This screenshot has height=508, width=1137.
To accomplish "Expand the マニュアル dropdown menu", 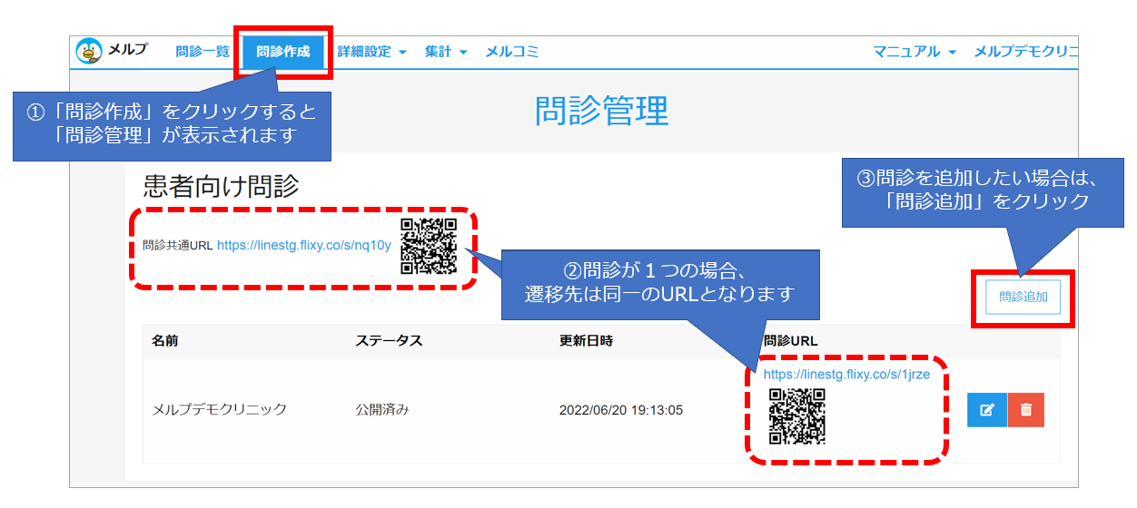I will (x=915, y=52).
